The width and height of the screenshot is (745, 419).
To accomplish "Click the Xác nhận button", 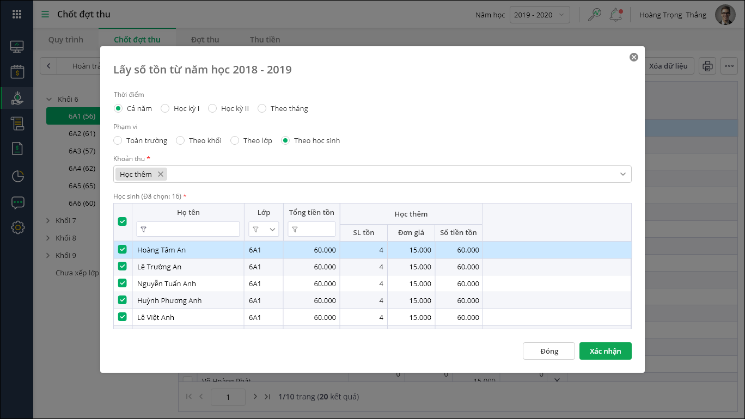I will click(x=605, y=351).
